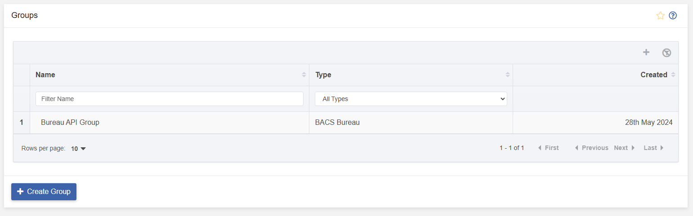
Task: Go to the First page
Action: pyautogui.click(x=548, y=148)
